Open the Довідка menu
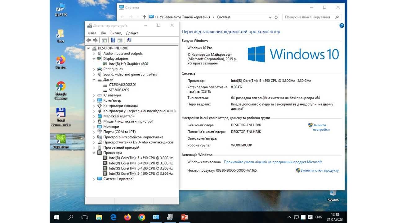Image resolution: width=397 pixels, height=223 pixels. tap(132, 33)
